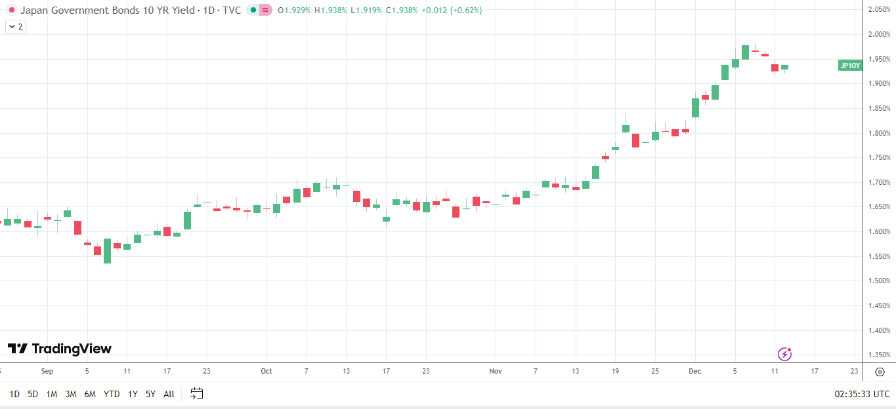Switch to the 5Y range
The height and width of the screenshot is (409, 896).
(x=150, y=394)
